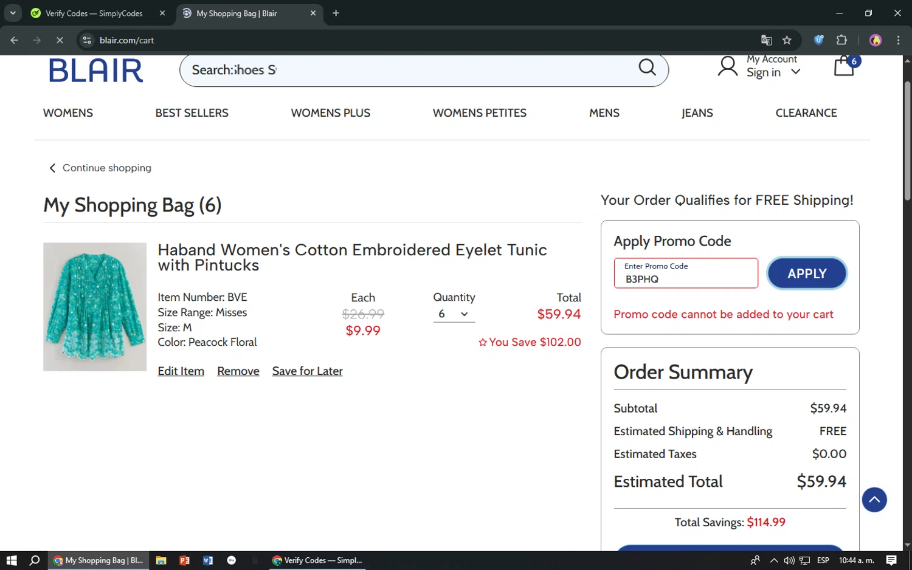Open the shopping bag icon with 6 items
This screenshot has width=912, height=570.
(x=845, y=66)
